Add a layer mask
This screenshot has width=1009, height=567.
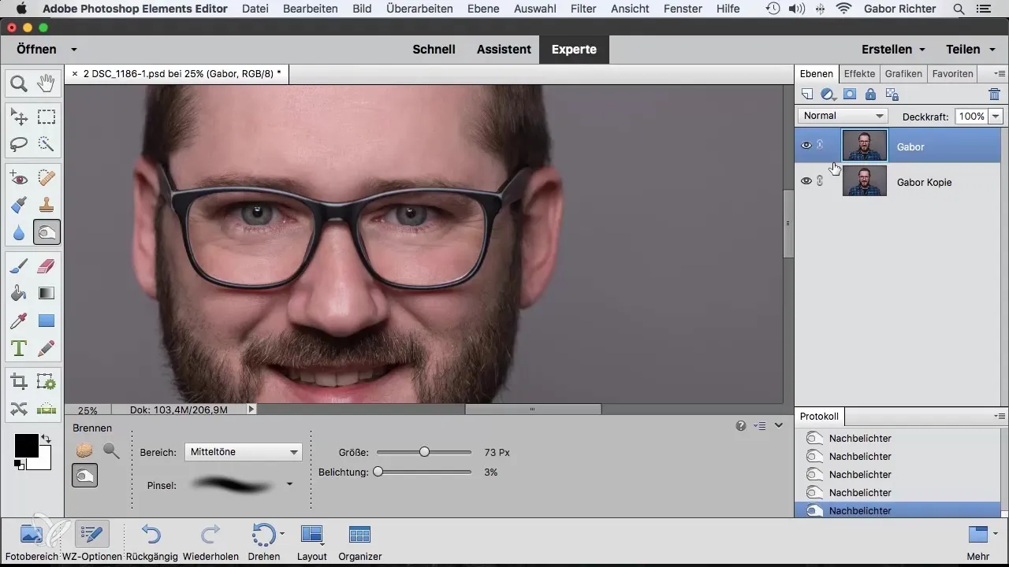pos(850,94)
